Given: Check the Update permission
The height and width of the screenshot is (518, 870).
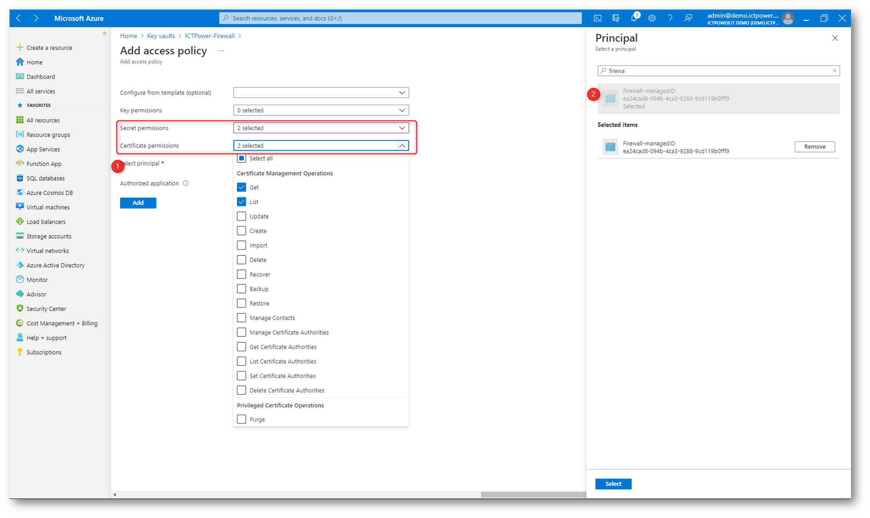Looking at the screenshot, I should (241, 216).
